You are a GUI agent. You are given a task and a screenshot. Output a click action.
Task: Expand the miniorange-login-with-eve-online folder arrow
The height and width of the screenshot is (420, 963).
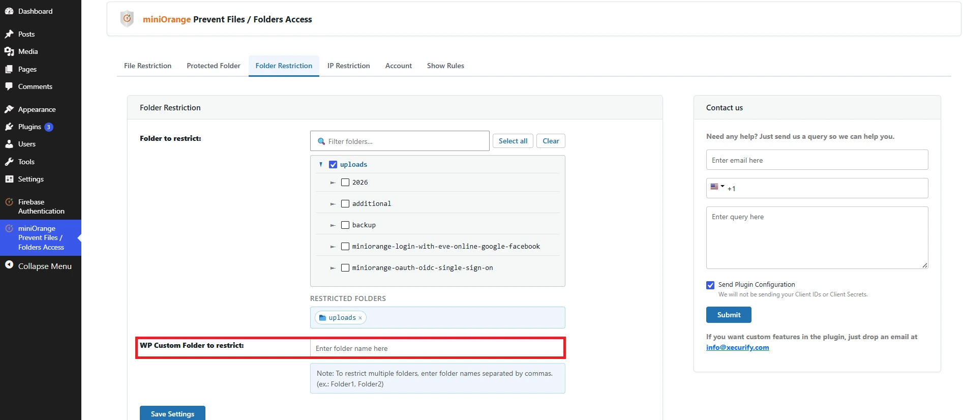[333, 247]
